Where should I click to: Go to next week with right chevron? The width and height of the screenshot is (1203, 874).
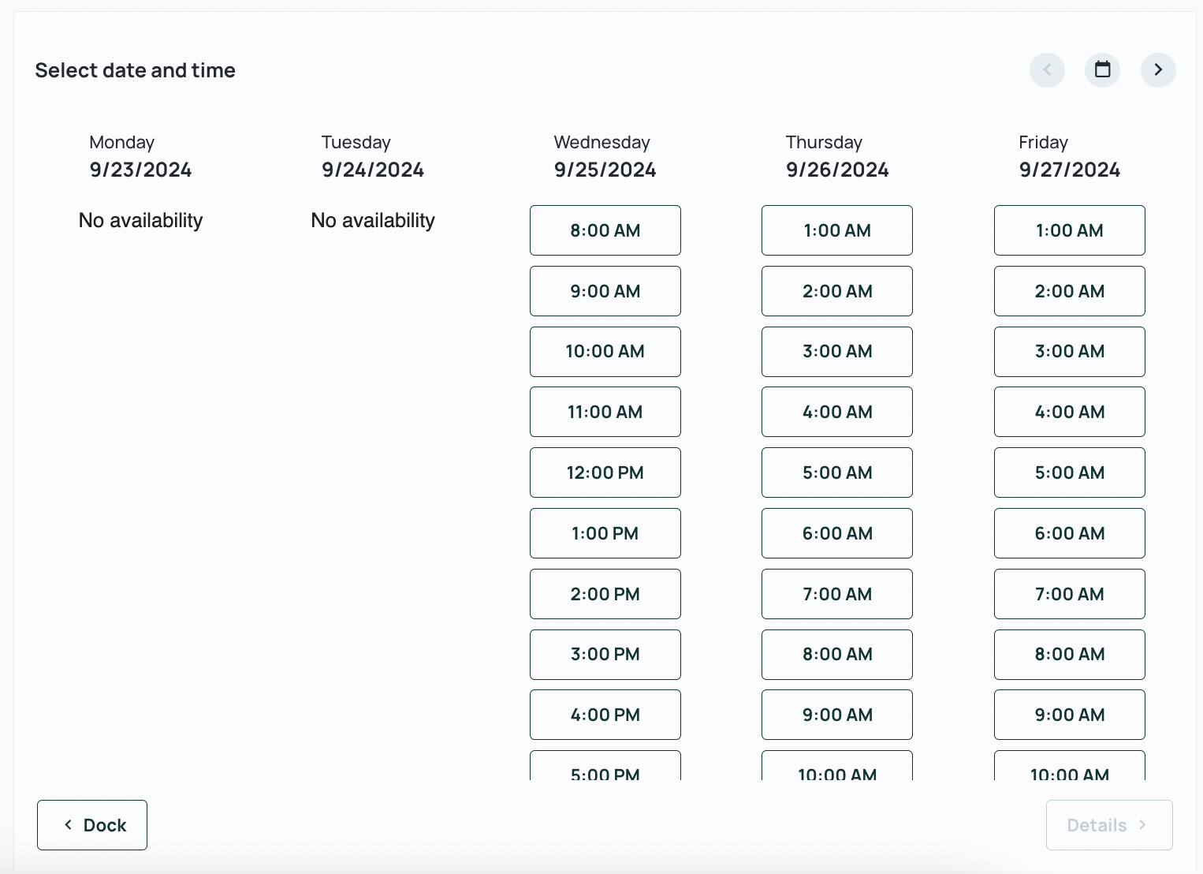click(x=1157, y=70)
